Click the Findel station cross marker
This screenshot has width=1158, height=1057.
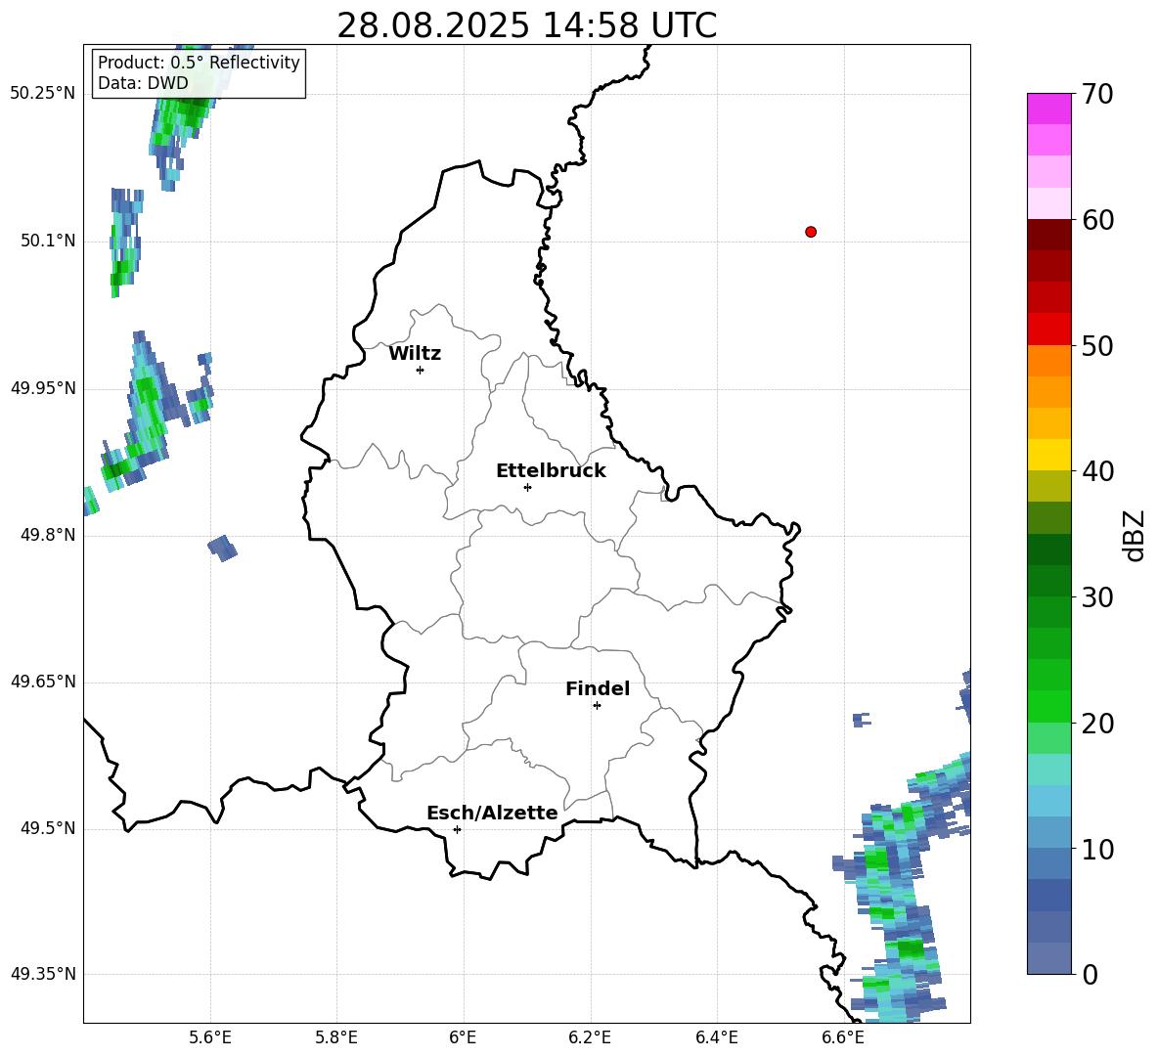click(597, 706)
